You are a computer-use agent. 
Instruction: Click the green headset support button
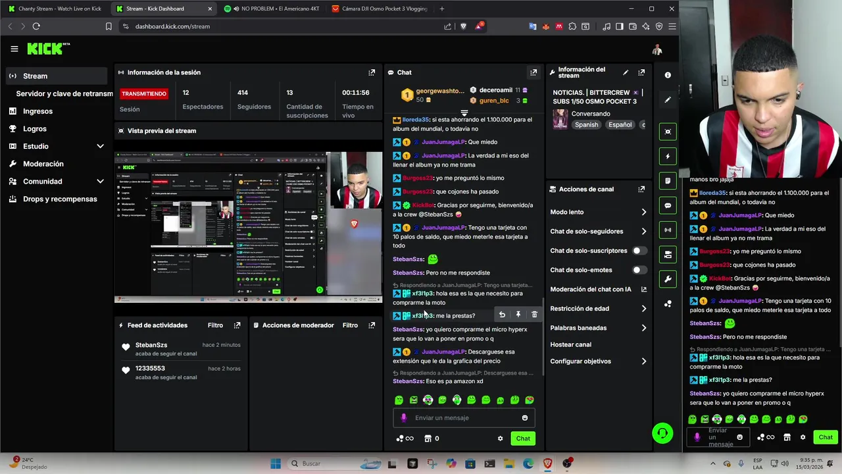(x=662, y=433)
